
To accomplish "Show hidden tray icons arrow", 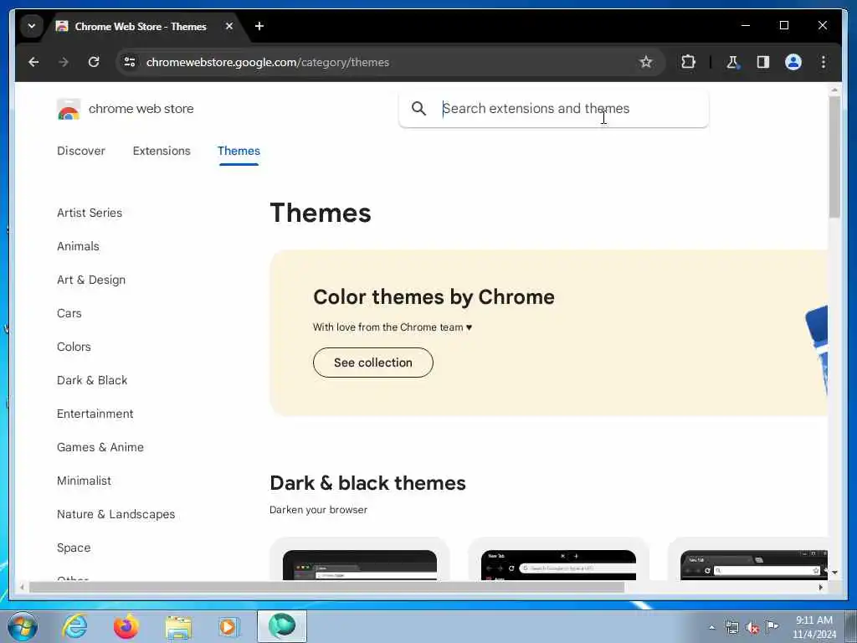I will pyautogui.click(x=711, y=627).
